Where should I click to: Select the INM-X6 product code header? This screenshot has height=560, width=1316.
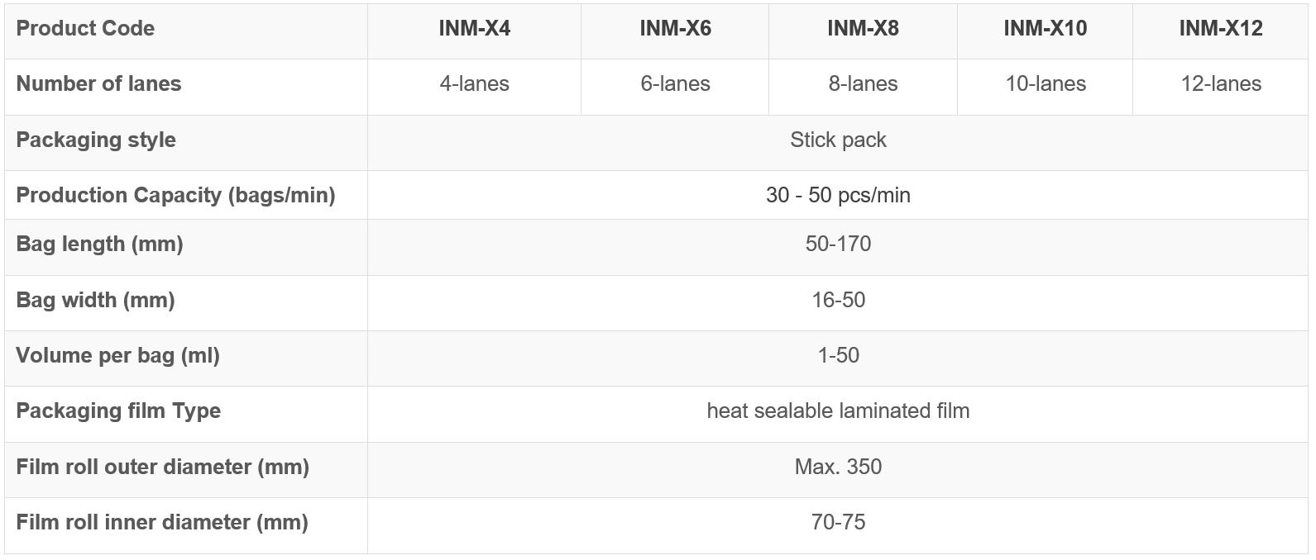click(675, 29)
